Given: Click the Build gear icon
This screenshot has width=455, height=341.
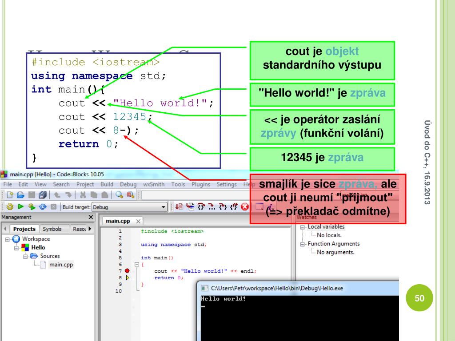Looking at the screenshot, I should click(10, 207).
